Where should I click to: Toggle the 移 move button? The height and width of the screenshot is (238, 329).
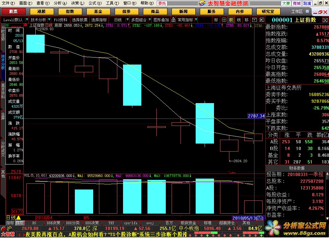click(246, 20)
